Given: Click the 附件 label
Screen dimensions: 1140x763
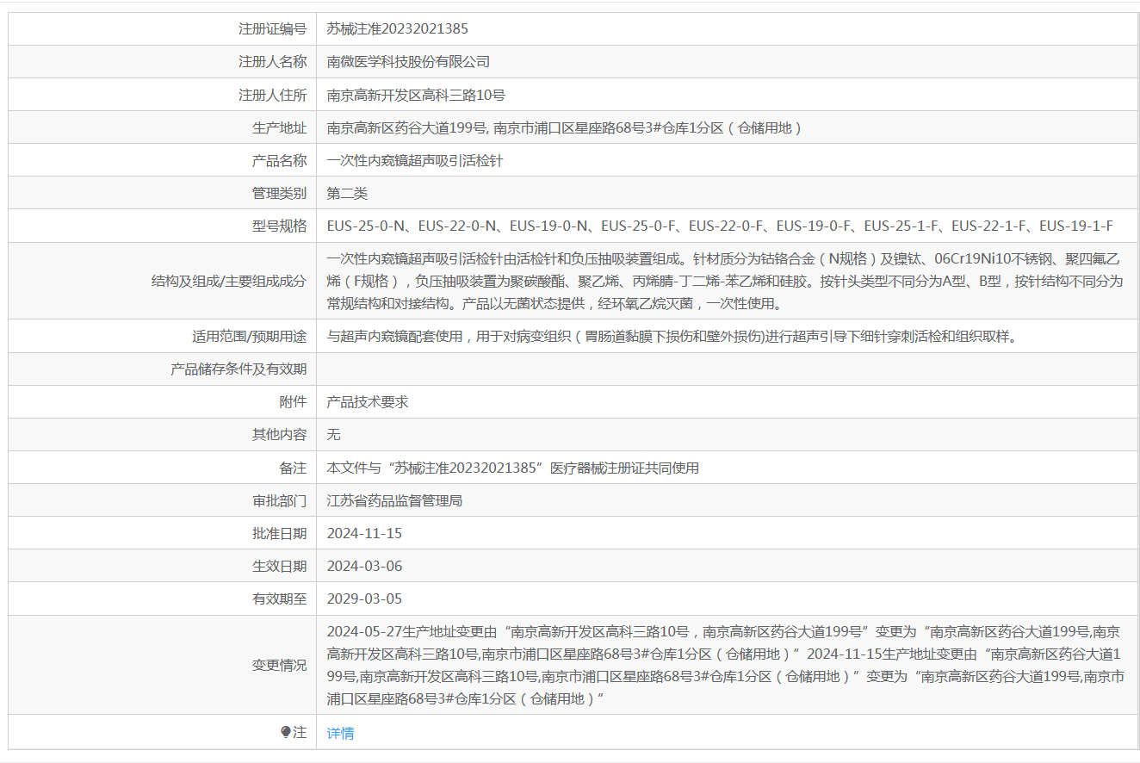Looking at the screenshot, I should coord(293,401).
